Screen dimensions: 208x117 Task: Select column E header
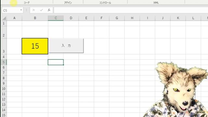pos(86,18)
